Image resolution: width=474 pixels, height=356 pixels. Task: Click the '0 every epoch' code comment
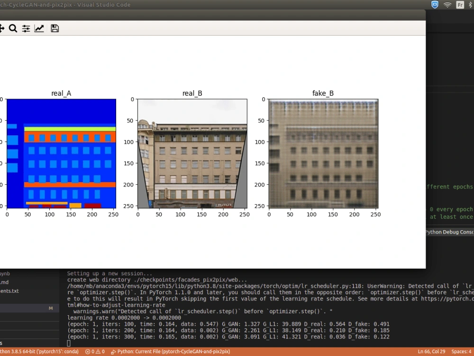(451, 209)
